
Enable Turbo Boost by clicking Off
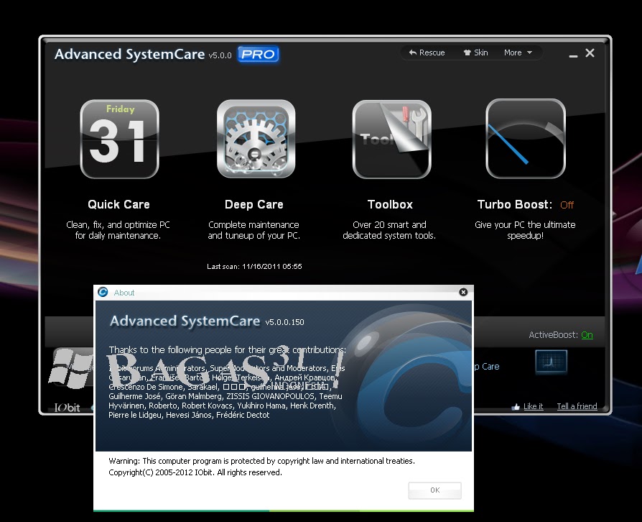pyautogui.click(x=567, y=205)
